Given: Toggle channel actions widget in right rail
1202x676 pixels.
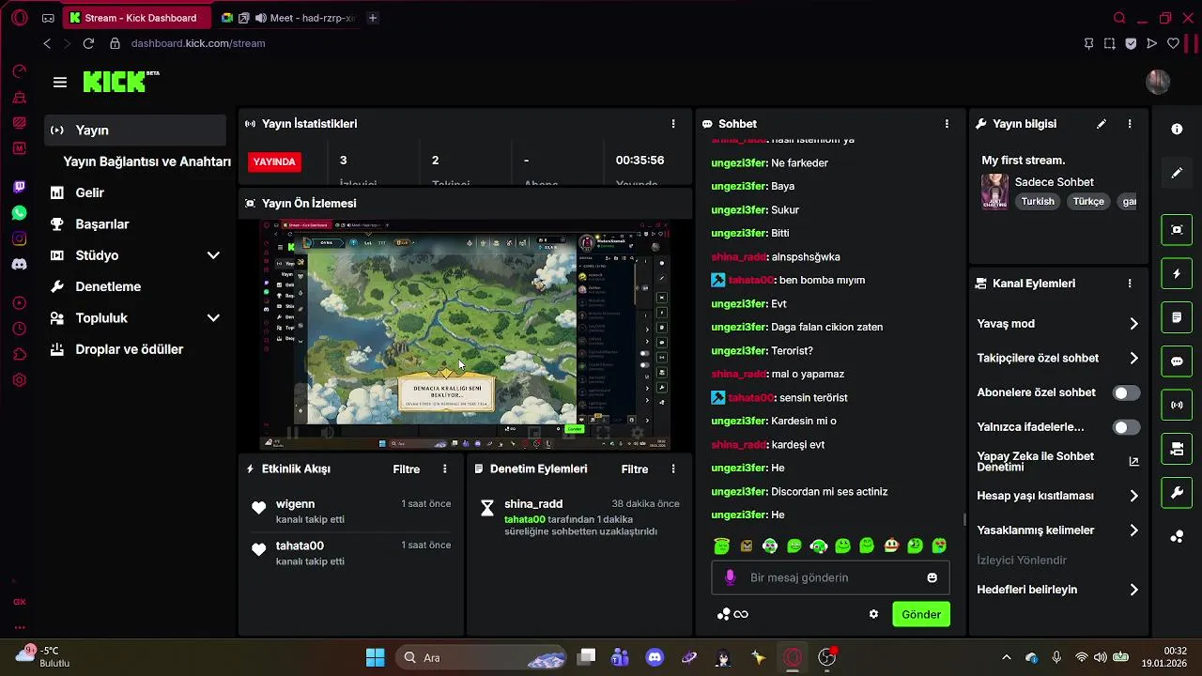Looking at the screenshot, I should [1177, 450].
